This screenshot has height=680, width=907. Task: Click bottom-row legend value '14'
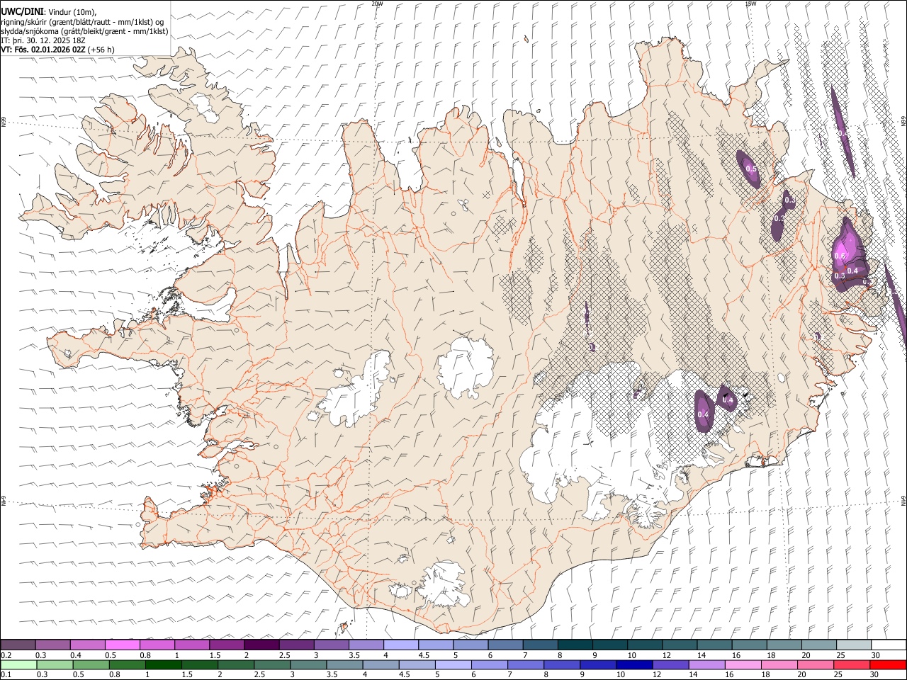693,675
